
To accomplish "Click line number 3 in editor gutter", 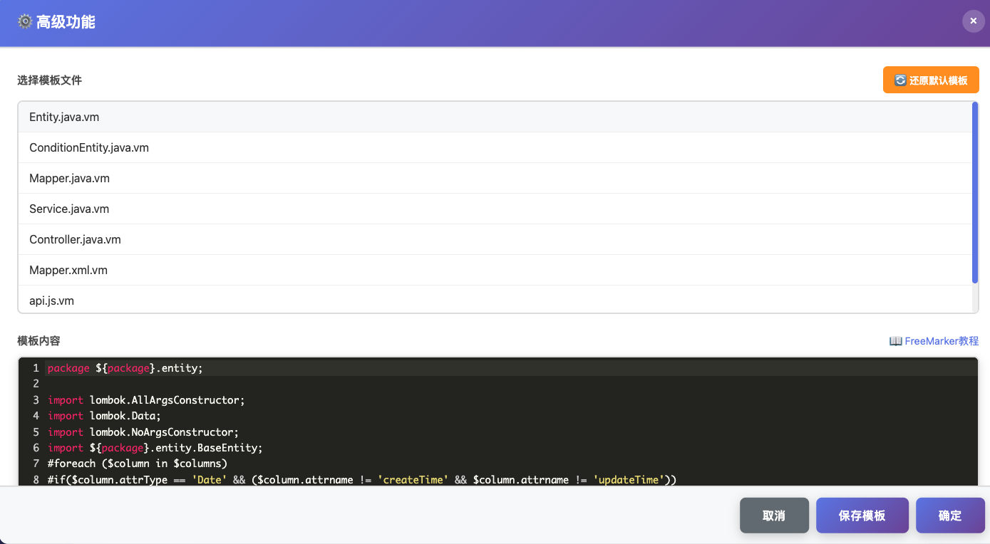I will (36, 400).
